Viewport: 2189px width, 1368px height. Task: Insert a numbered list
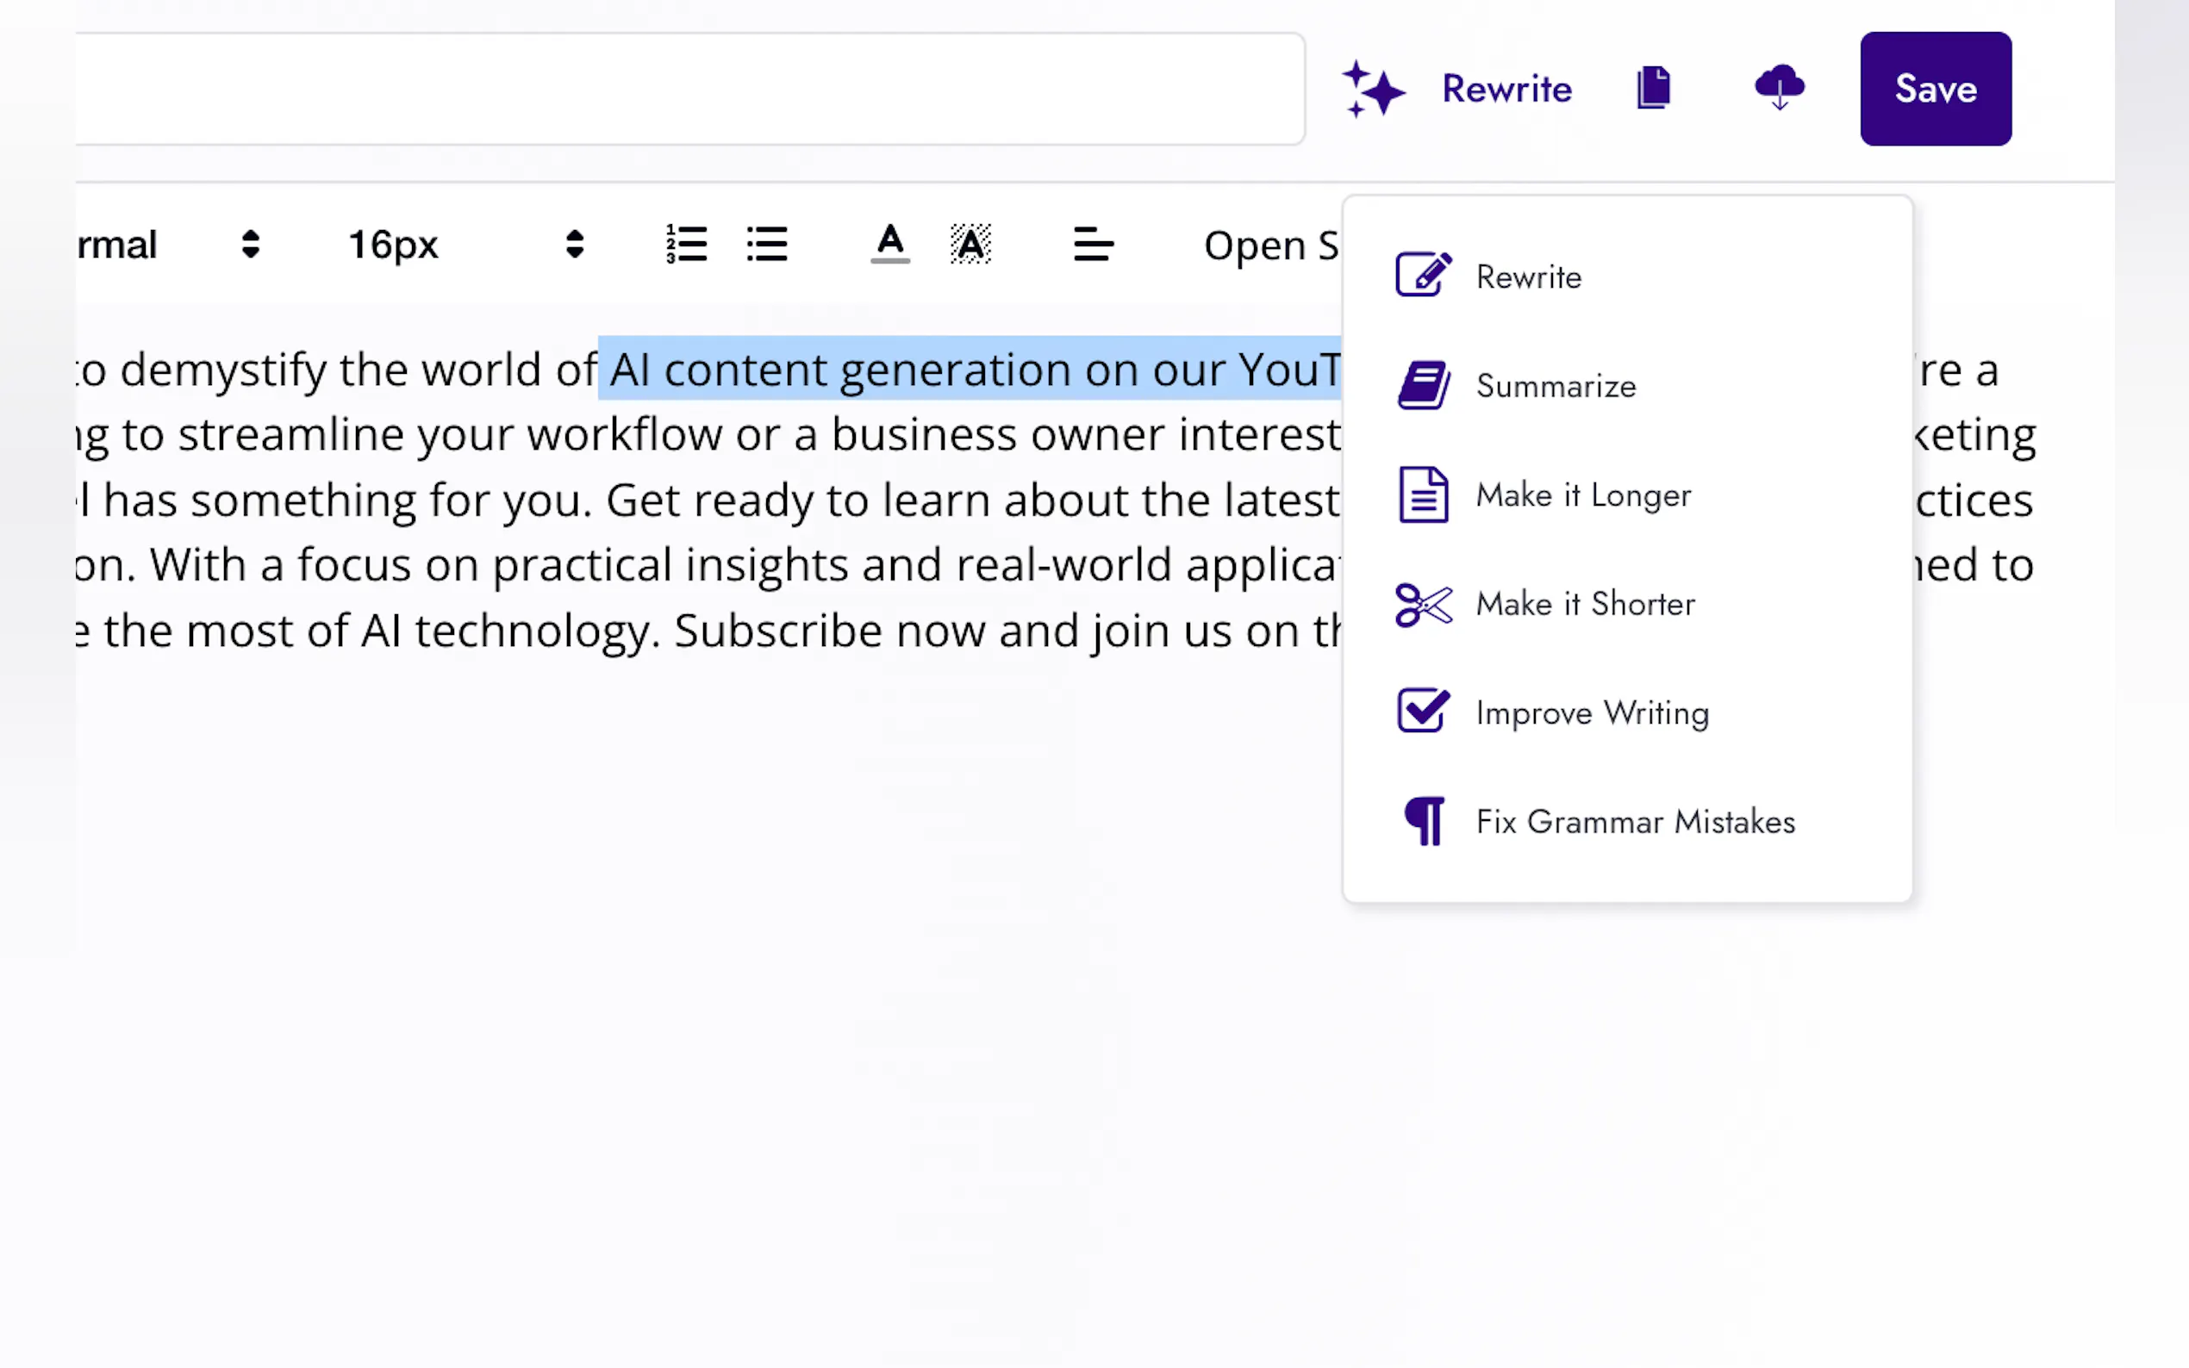coord(686,245)
